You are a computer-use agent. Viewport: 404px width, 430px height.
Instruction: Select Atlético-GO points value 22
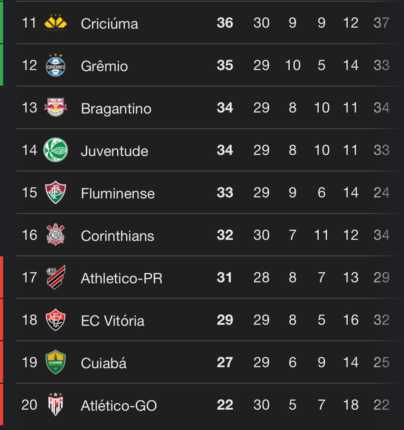pyautogui.click(x=225, y=405)
